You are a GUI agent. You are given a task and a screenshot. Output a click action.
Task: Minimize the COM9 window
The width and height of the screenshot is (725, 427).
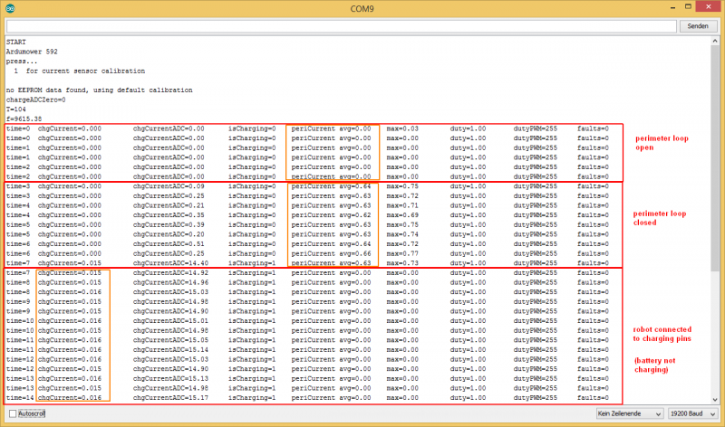[672, 7]
